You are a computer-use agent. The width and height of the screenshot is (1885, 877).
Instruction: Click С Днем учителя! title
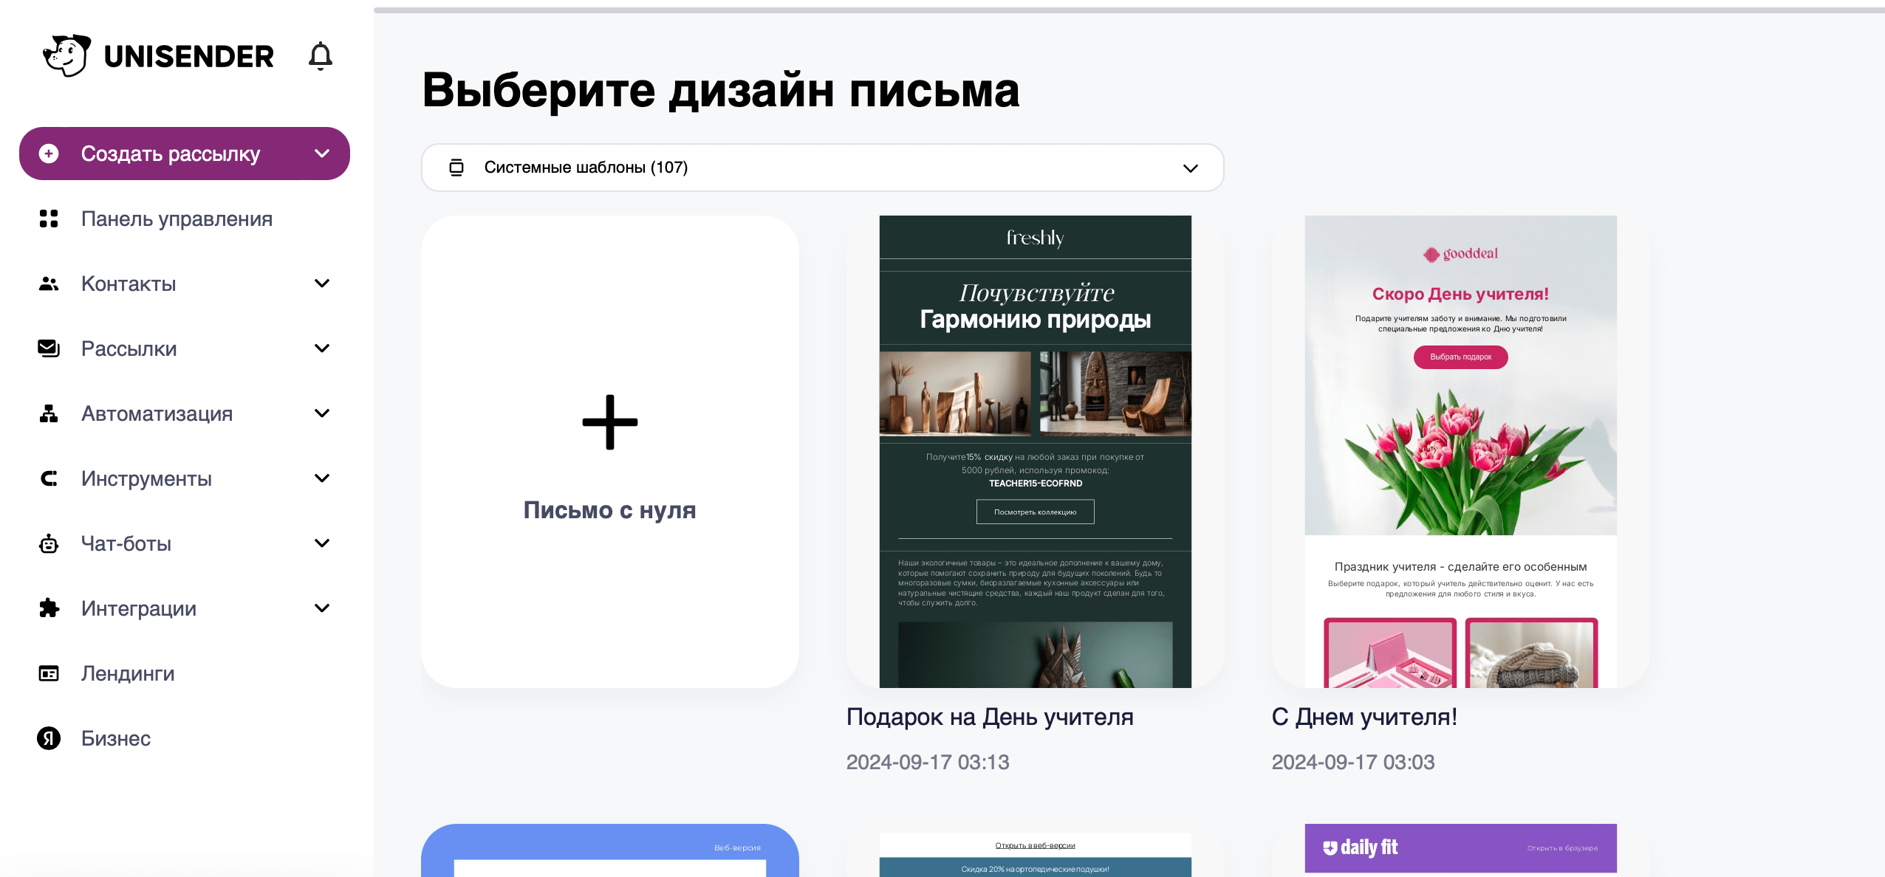coord(1364,717)
